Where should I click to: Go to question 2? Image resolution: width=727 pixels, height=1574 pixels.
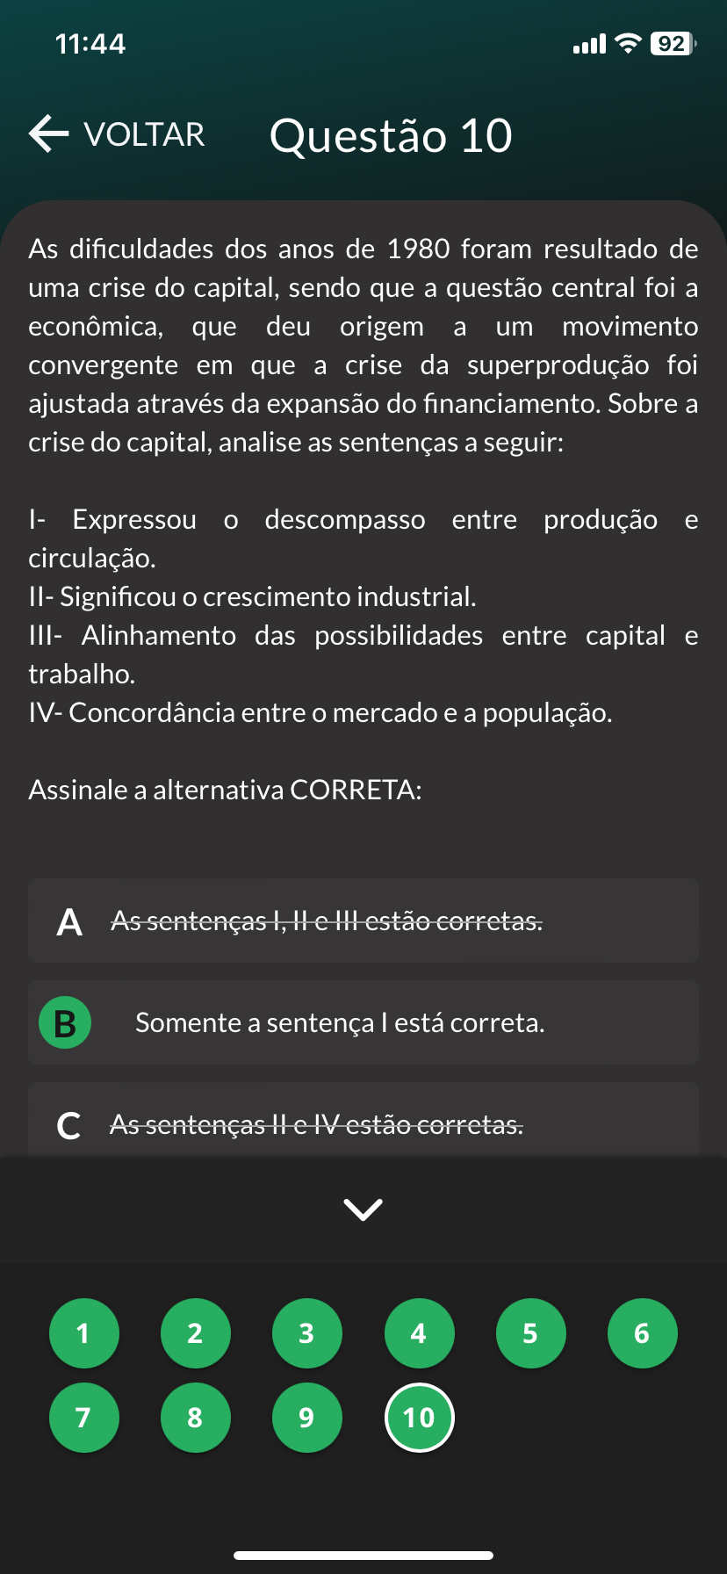[x=195, y=1333]
